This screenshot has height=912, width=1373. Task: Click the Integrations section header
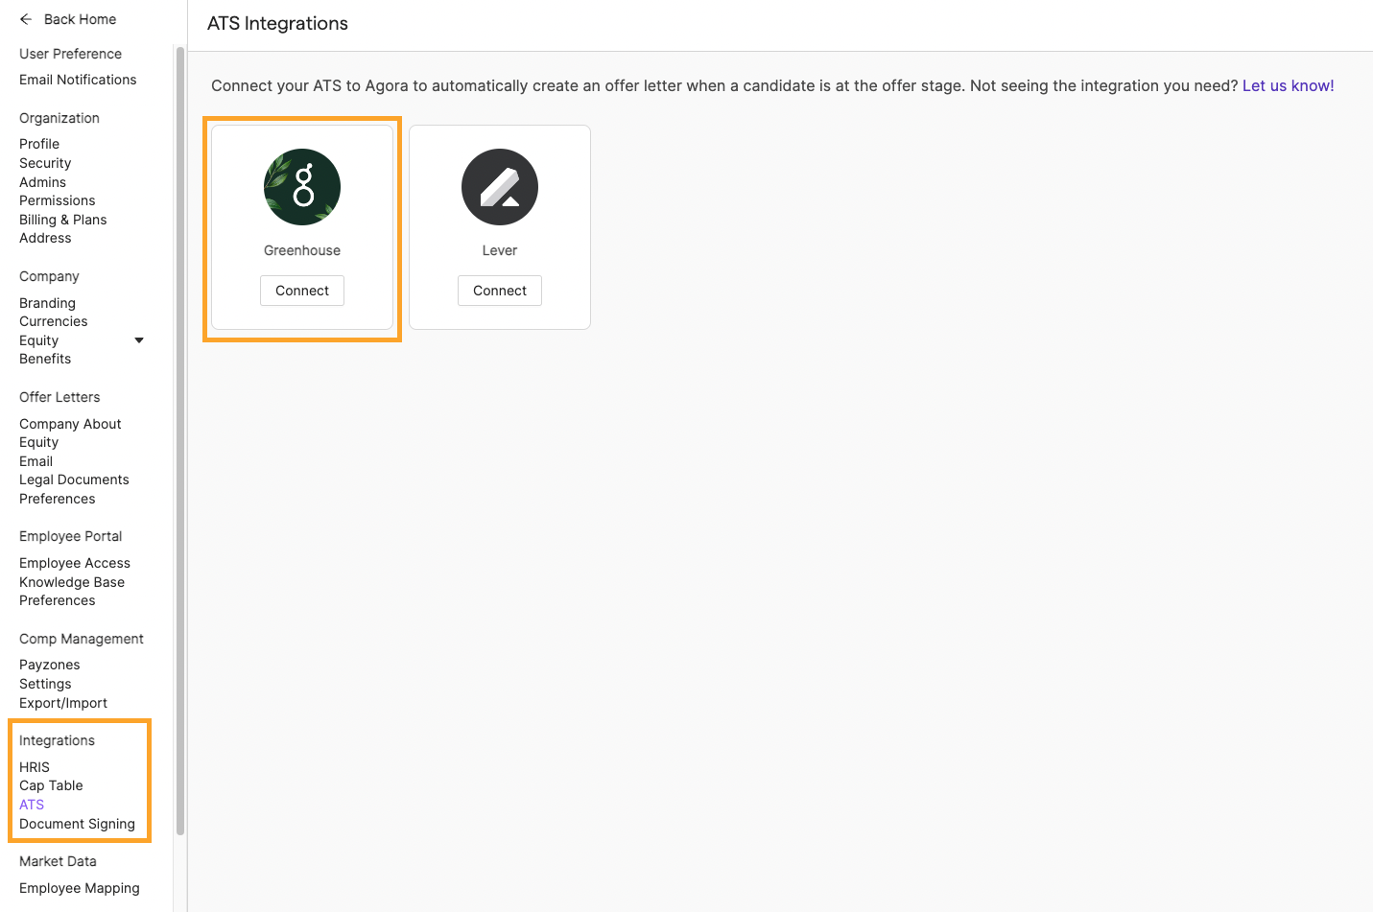[x=57, y=740]
